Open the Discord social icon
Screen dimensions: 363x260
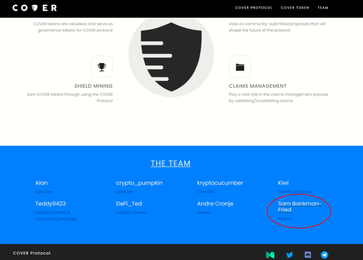pos(308,255)
